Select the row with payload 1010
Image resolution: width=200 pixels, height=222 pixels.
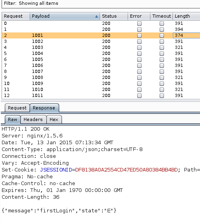point(101,89)
